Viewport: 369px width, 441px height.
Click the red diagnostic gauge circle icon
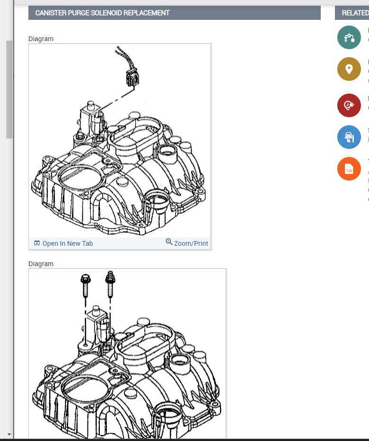349,105
